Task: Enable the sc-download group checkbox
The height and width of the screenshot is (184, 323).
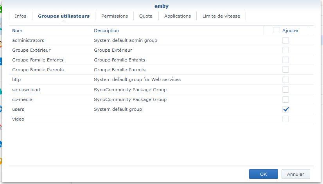Action: coord(285,90)
